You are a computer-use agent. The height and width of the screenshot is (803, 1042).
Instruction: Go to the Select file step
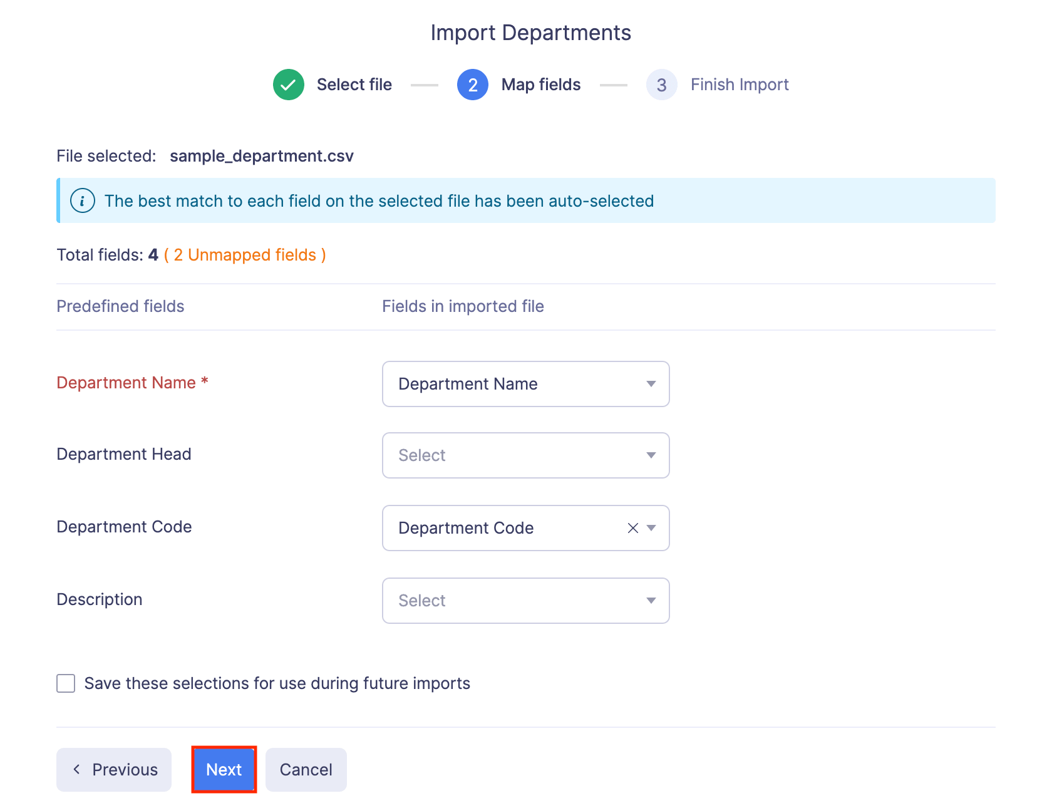[354, 85]
